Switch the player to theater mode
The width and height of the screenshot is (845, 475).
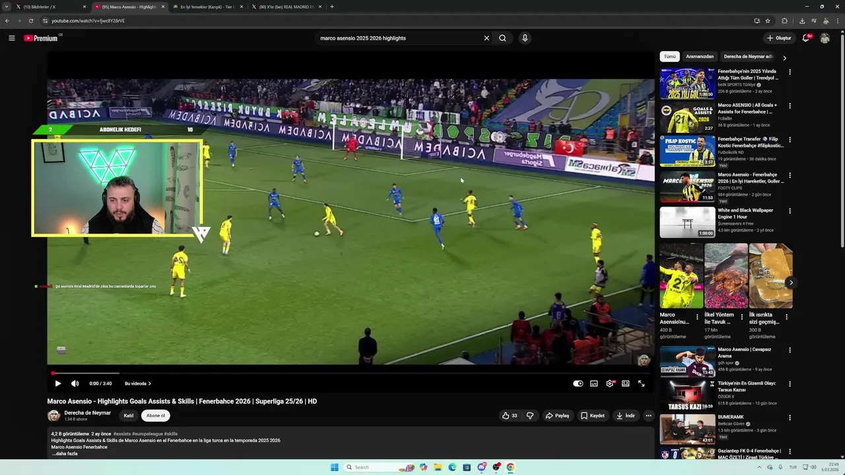point(626,383)
